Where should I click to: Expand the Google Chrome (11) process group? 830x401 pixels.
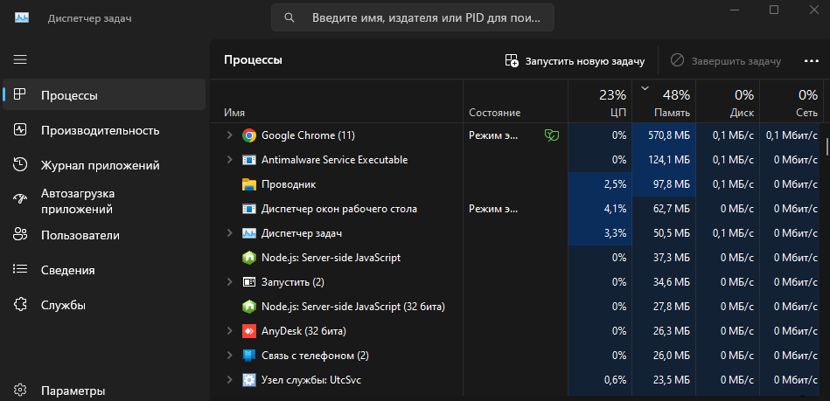pyautogui.click(x=229, y=135)
